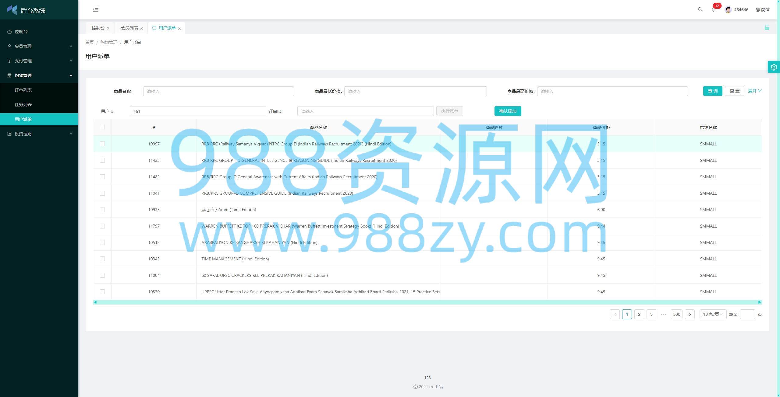
Task: Open the 10 条/页 page size dropdown
Action: (x=712, y=314)
